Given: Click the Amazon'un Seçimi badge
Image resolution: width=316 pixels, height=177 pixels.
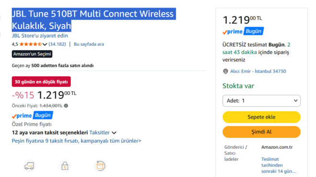Looking at the screenshot, I should 32,54.
